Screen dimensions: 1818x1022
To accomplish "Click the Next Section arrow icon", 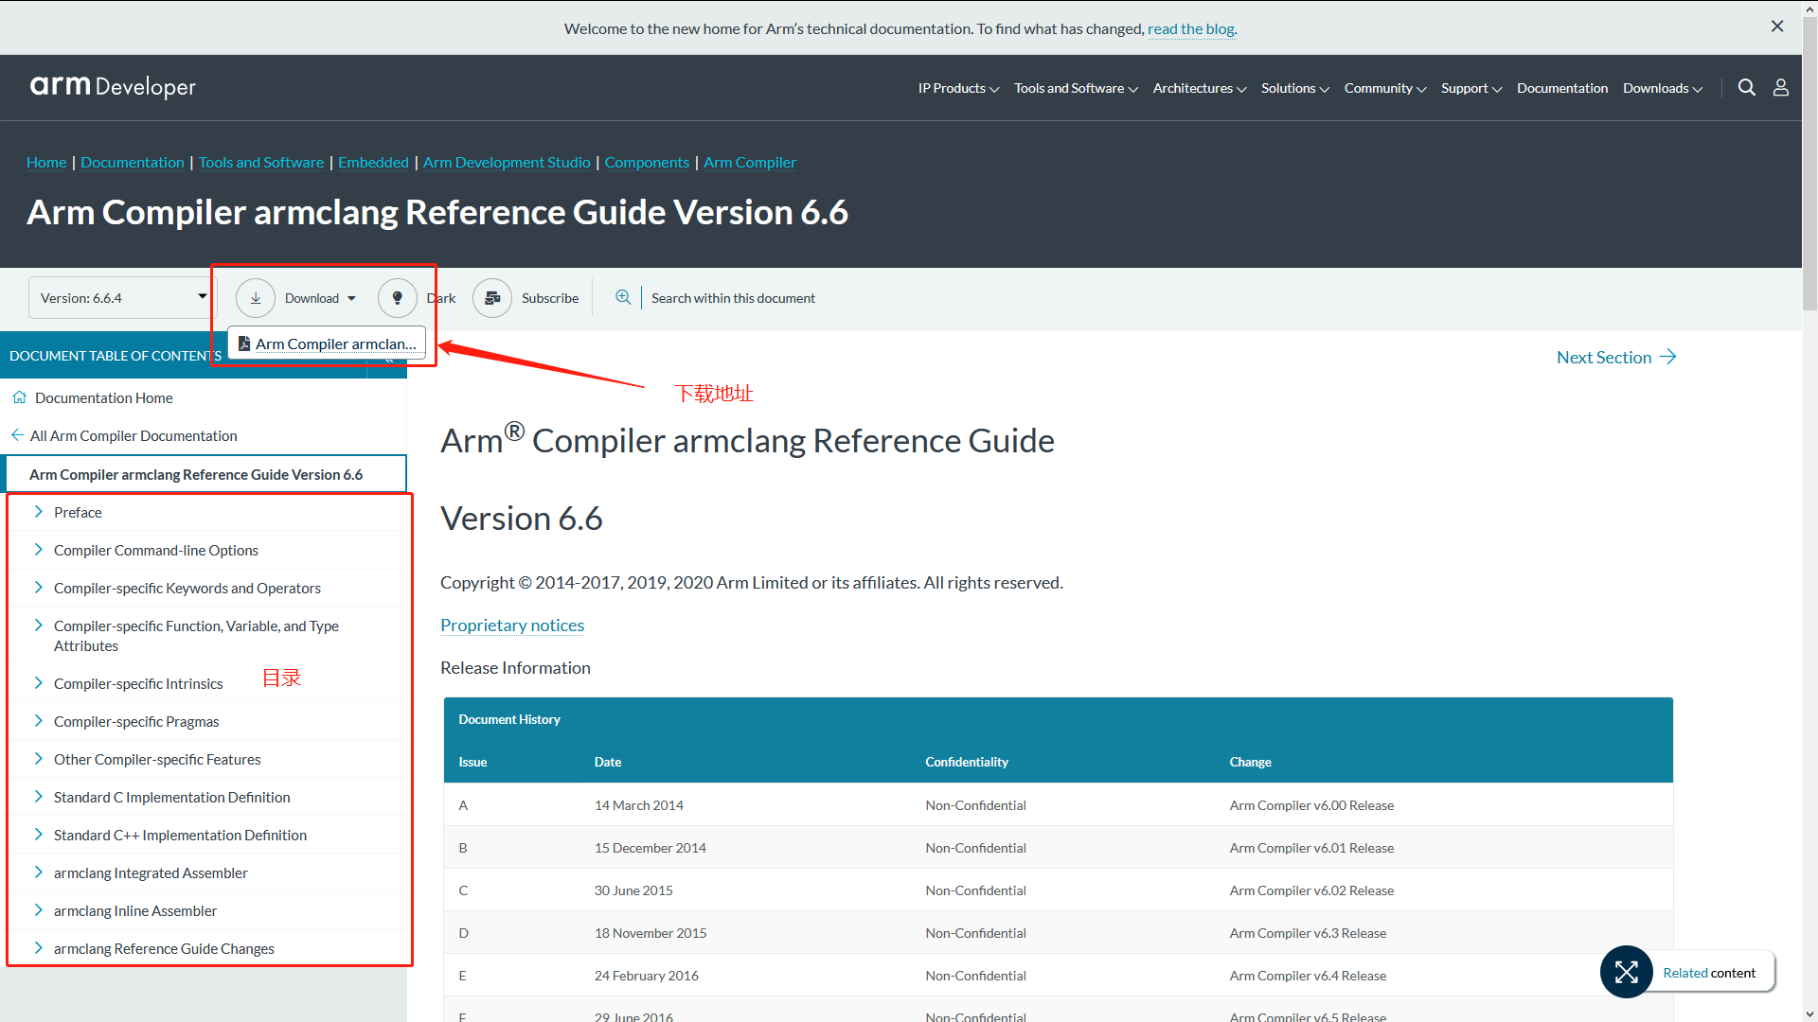I will (1668, 357).
